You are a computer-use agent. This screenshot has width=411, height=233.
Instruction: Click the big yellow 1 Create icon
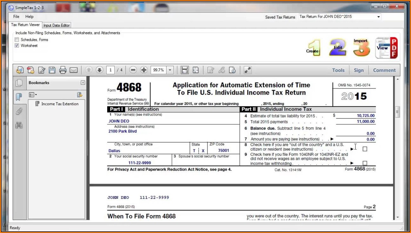click(x=313, y=48)
